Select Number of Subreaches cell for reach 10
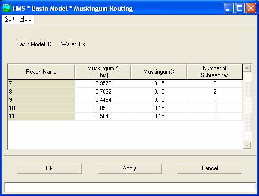Screen dimensions: 259x196 (215, 108)
